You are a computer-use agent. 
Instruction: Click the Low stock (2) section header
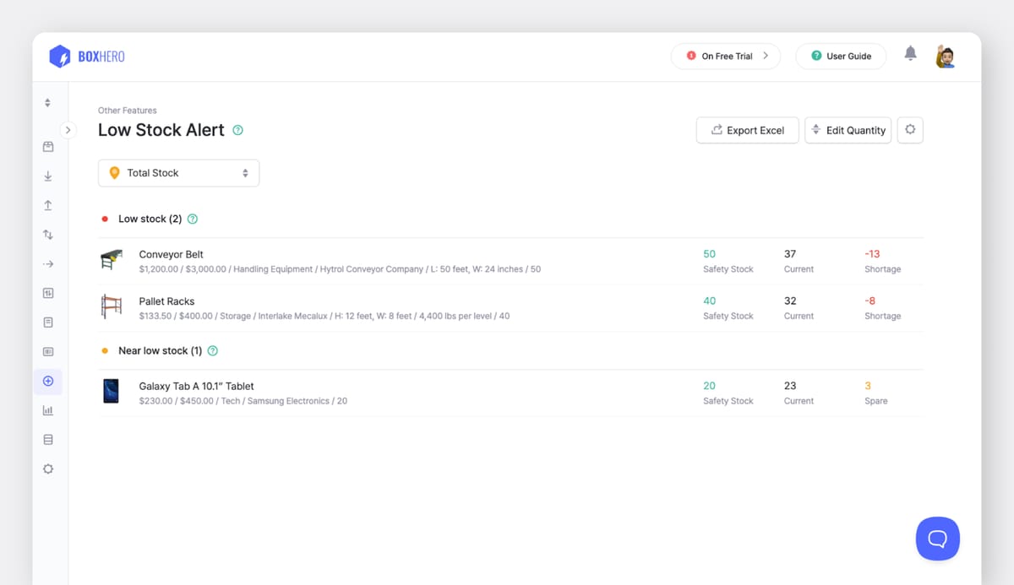click(150, 219)
